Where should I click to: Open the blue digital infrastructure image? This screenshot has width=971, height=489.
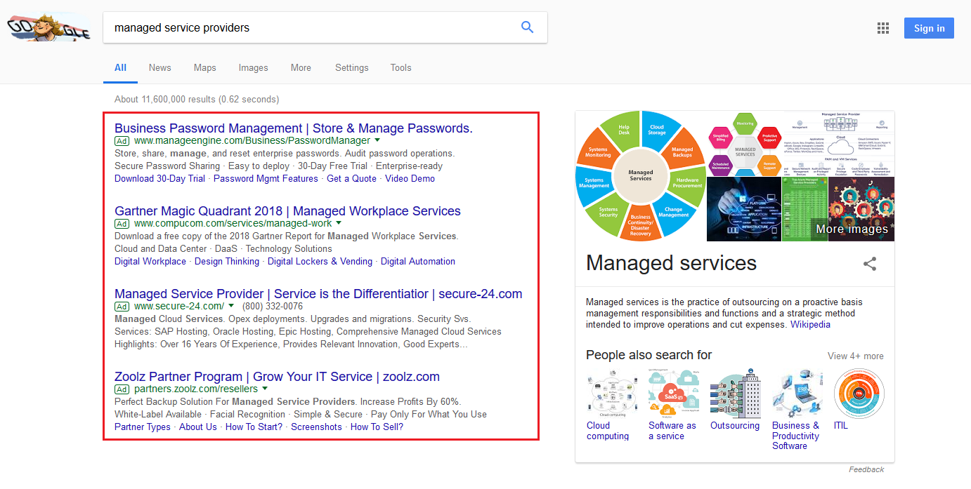[744, 209]
